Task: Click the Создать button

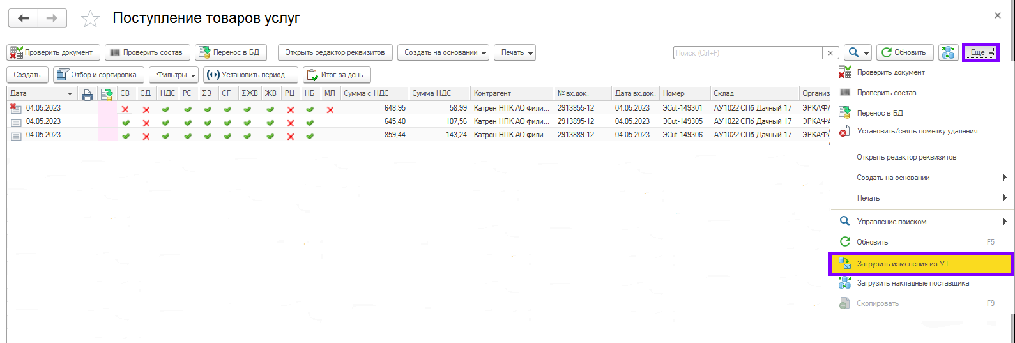Action: click(x=27, y=75)
